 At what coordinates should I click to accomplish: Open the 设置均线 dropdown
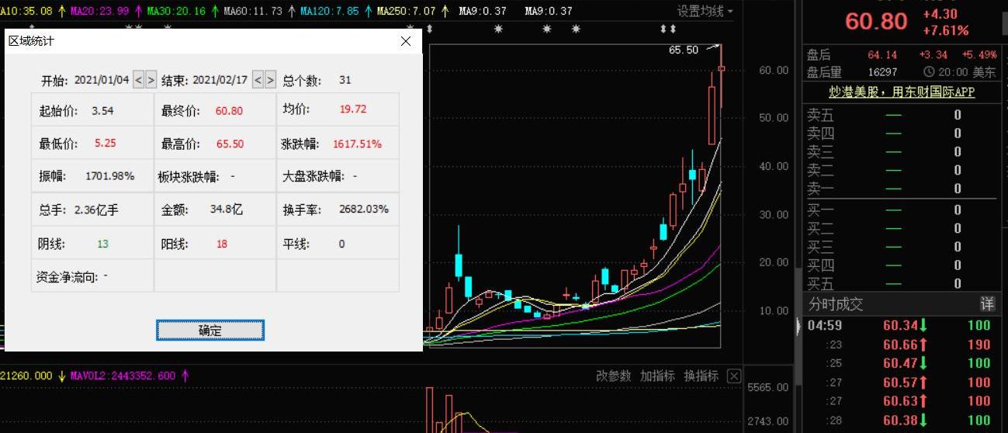[705, 11]
